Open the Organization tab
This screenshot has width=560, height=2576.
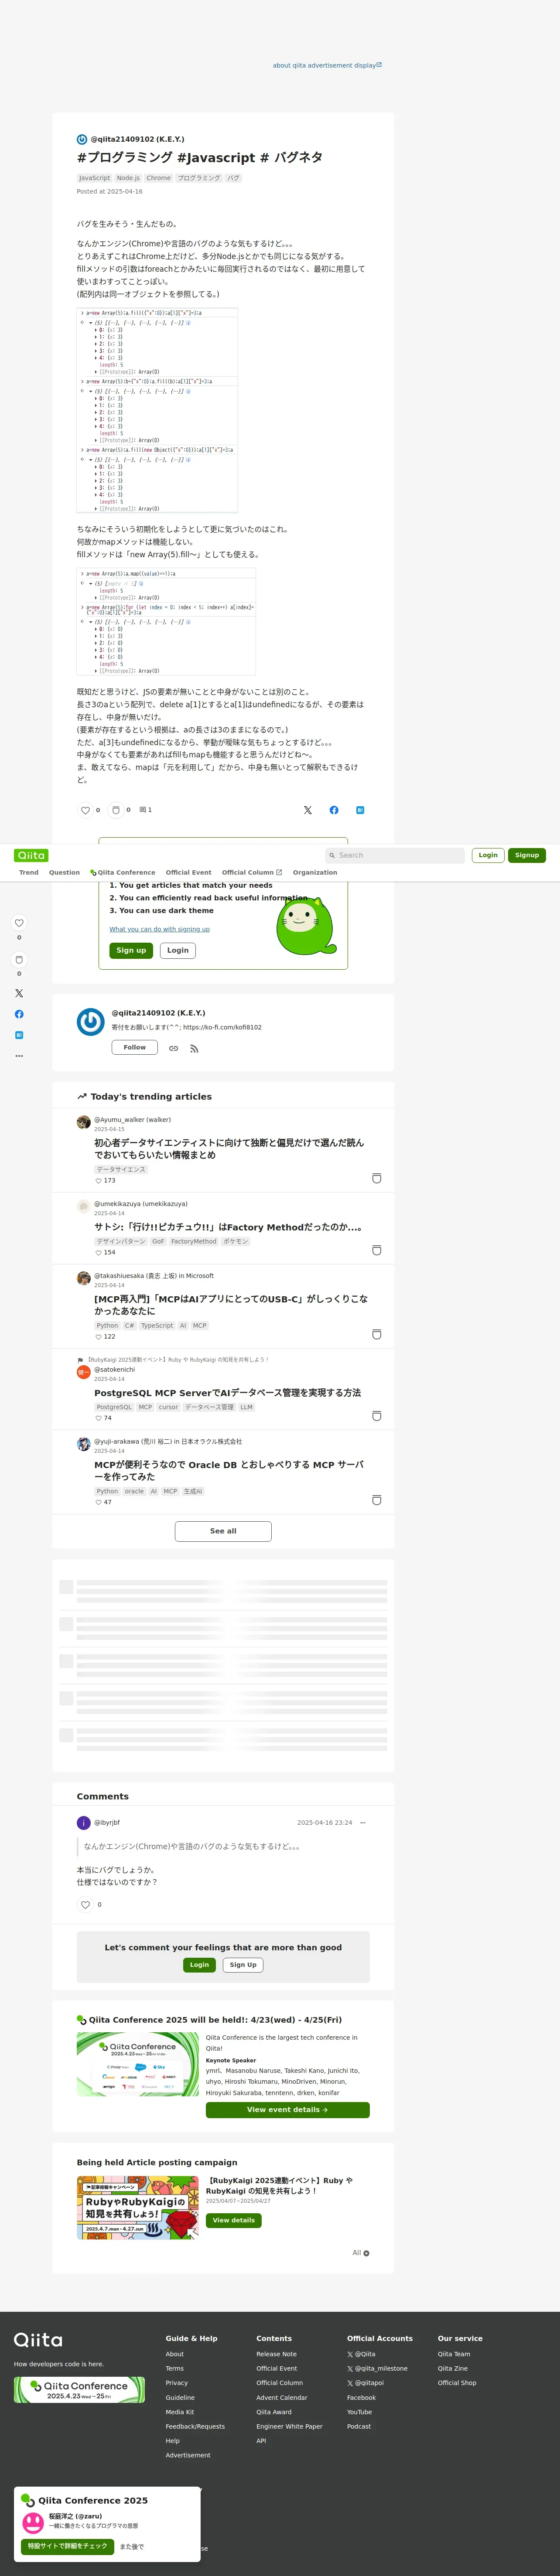click(x=315, y=872)
